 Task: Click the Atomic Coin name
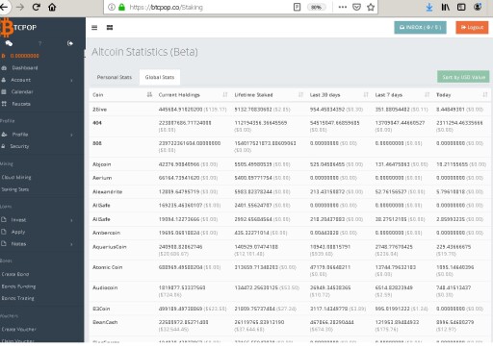[x=108, y=267]
